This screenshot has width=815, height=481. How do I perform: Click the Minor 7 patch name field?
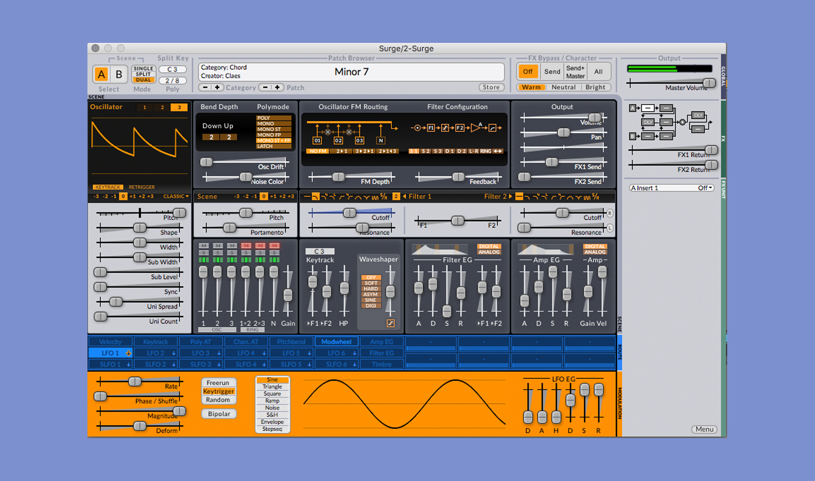[x=351, y=72]
